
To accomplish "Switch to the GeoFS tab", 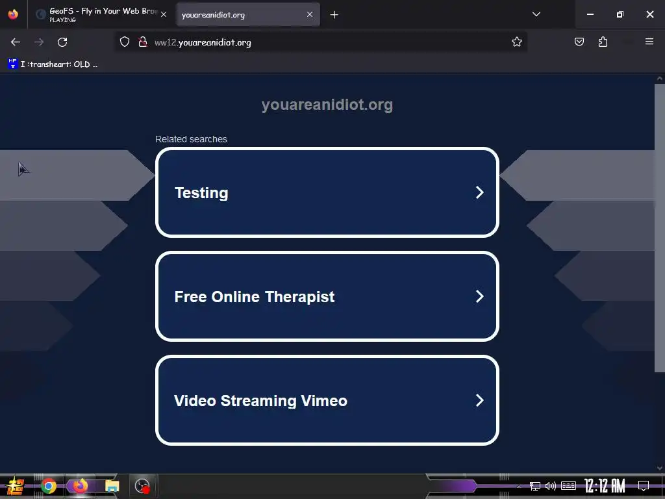I will [x=102, y=14].
